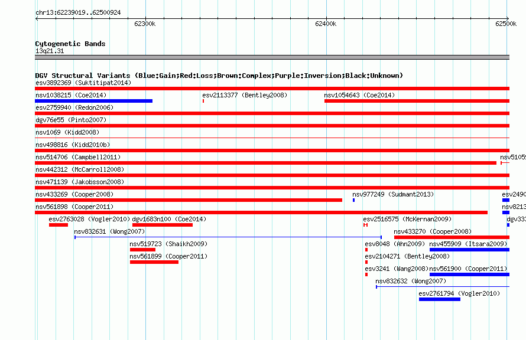This screenshot has width=526, height=340.
Task: Click the 62500k ruler tick label
Action: coord(506,24)
